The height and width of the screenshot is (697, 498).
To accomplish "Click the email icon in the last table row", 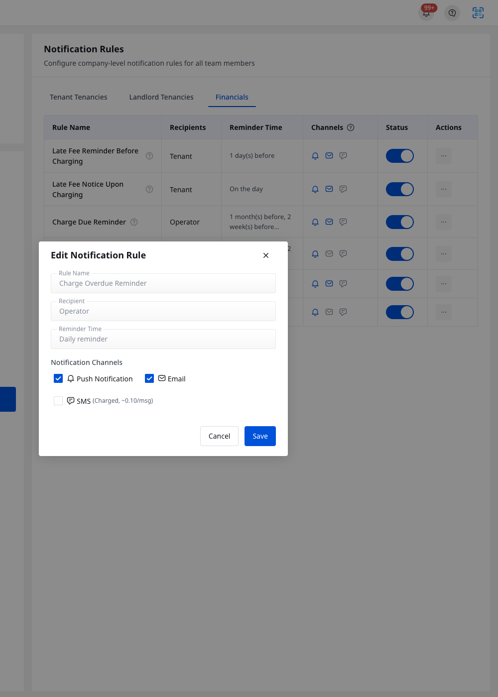I will point(329,312).
